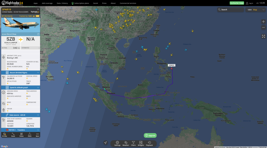
Task: Open the aircraft photo external link icon
Action: click(38, 34)
